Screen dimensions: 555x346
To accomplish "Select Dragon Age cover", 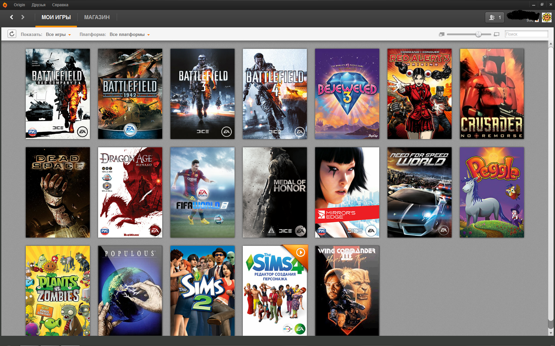I will point(130,192).
